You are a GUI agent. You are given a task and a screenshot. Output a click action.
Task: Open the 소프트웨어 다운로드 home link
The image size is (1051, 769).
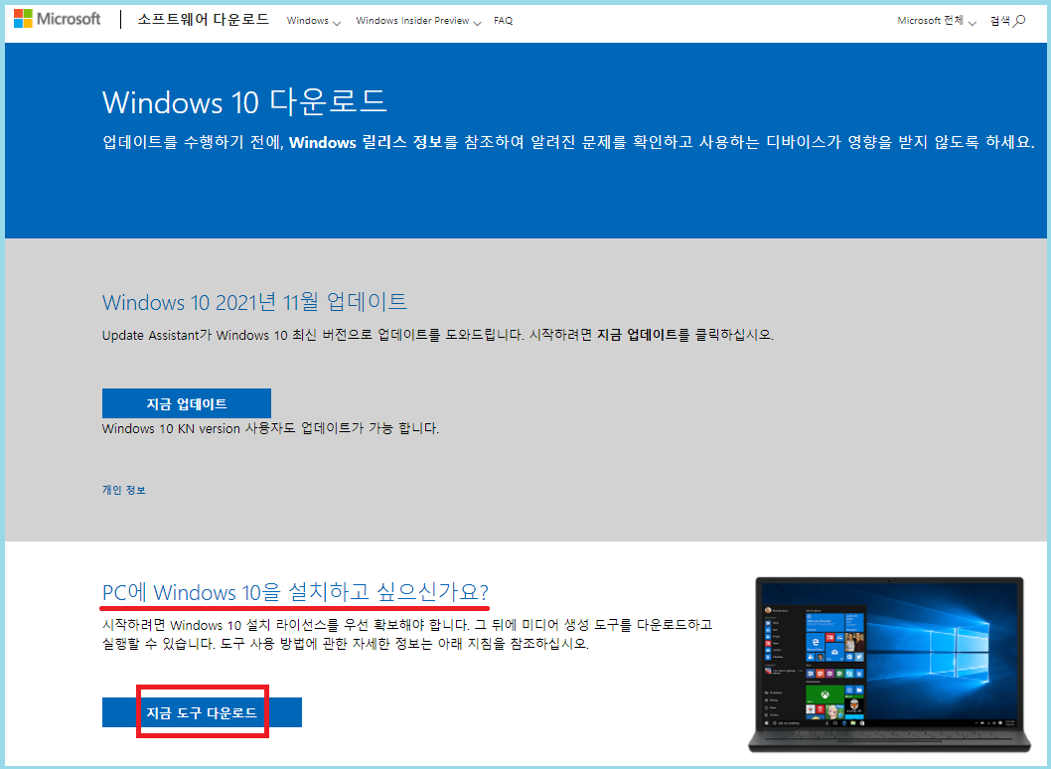click(x=203, y=20)
